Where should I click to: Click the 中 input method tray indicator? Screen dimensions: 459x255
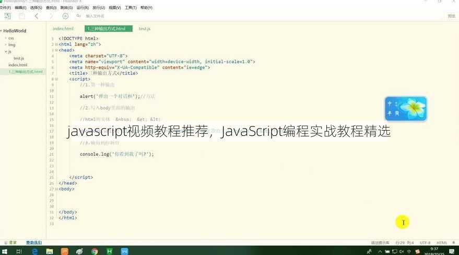coord(409,251)
